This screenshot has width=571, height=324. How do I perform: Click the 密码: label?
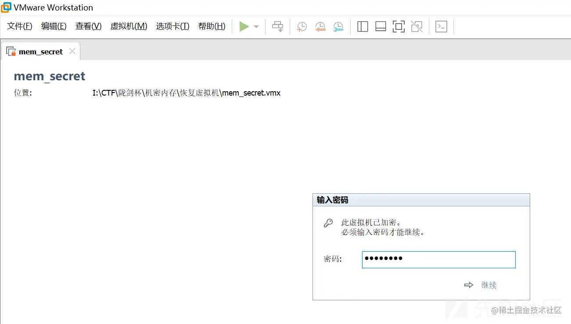pos(333,259)
